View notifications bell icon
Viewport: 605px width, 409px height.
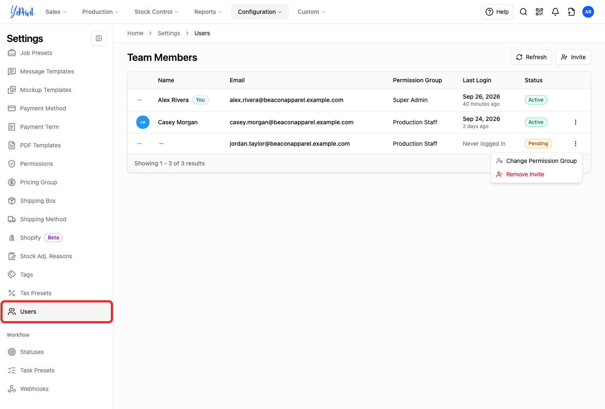(555, 12)
